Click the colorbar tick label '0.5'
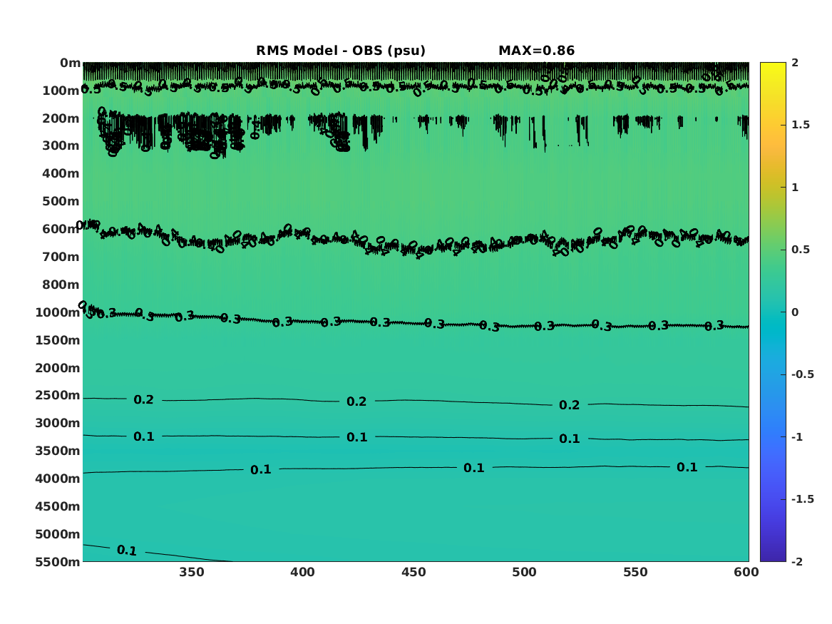Screen dimensions: 832x624 (x=801, y=250)
